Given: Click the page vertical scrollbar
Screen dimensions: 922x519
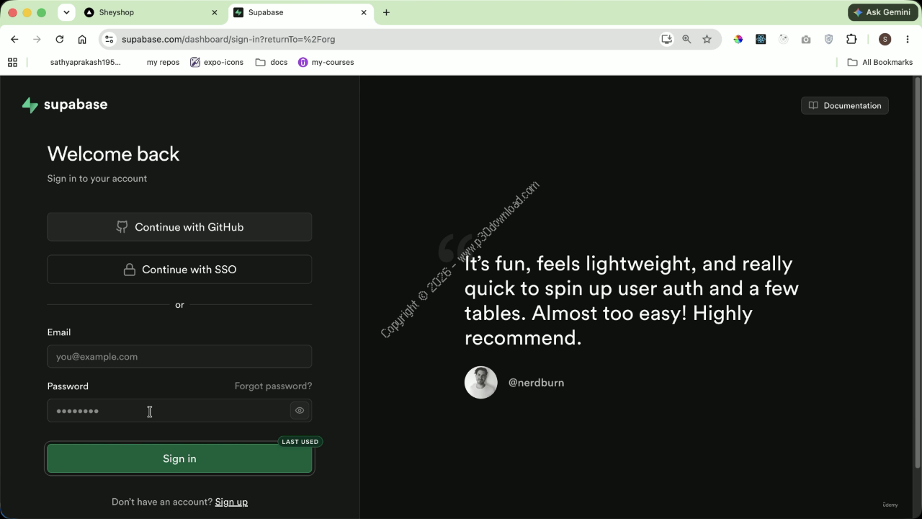Looking at the screenshot, I should tap(917, 274).
